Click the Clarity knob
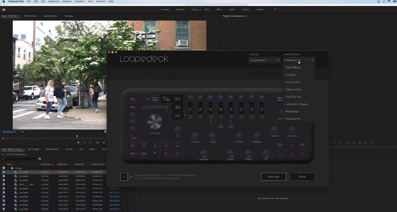The height and width of the screenshot is (212, 397). point(212,136)
